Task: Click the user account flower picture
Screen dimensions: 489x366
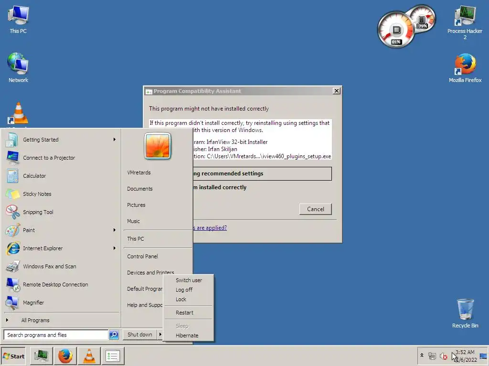Action: (158, 146)
